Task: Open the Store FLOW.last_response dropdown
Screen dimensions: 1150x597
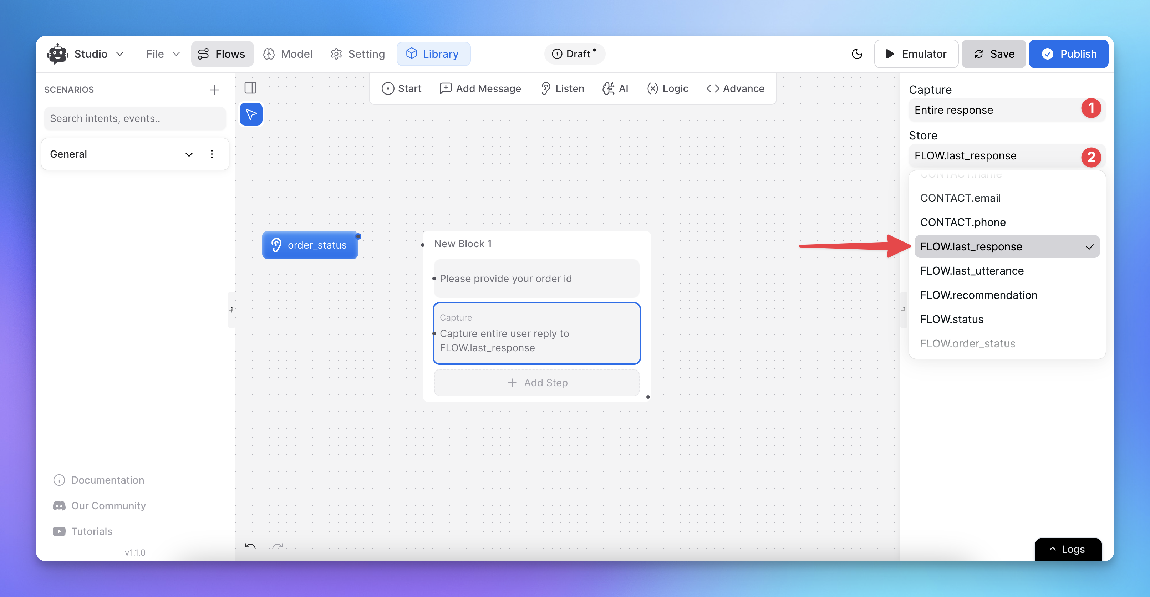Action: point(1007,156)
